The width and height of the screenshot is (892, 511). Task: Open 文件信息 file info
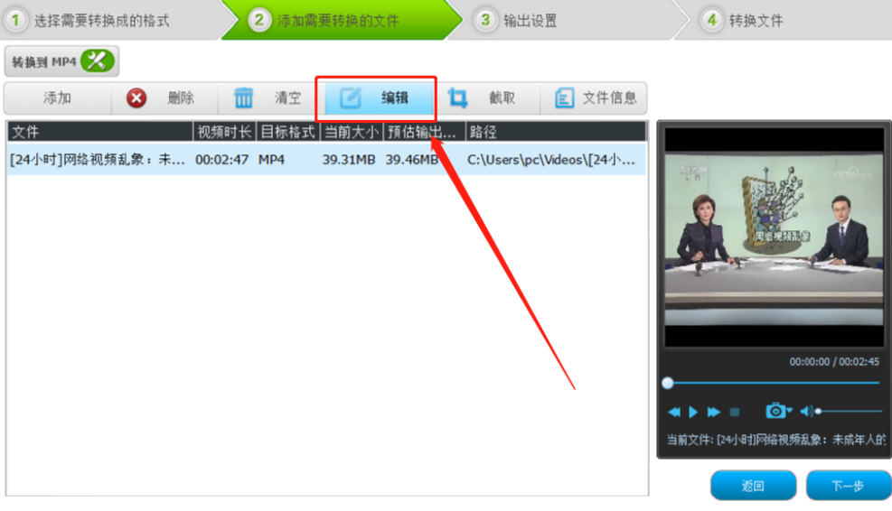594,98
